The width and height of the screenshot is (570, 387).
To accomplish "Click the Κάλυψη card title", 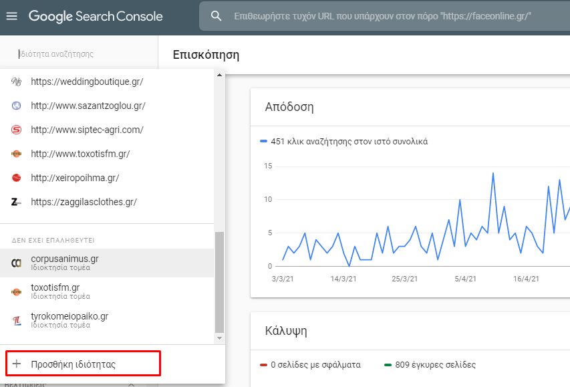I will 286,331.
